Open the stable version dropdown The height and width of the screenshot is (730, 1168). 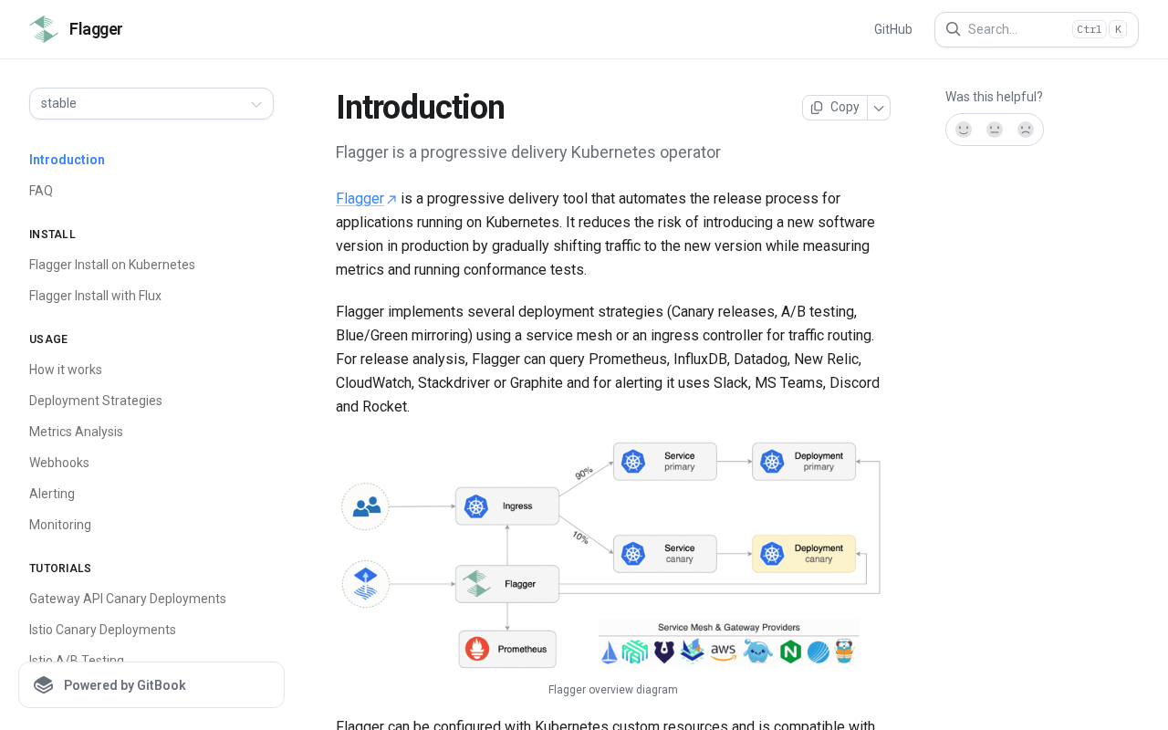[x=151, y=104]
